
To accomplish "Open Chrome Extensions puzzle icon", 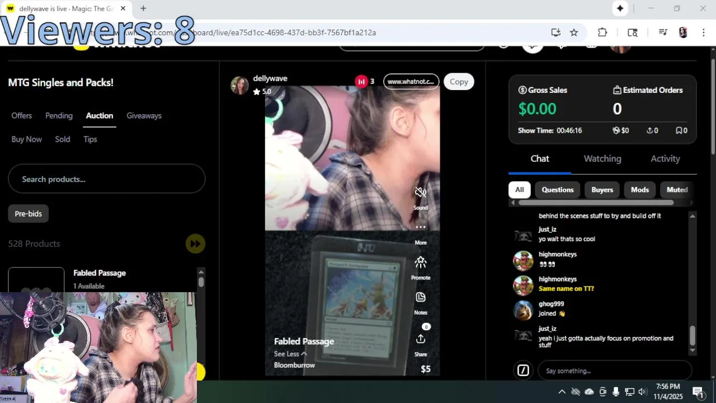I will pos(602,32).
